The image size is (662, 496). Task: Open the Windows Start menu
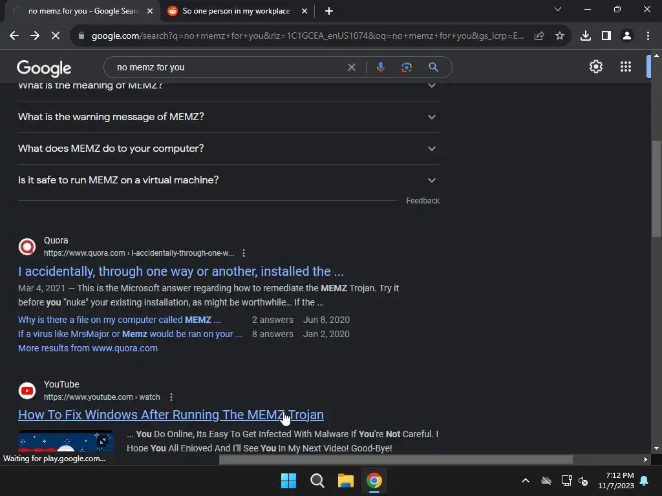click(289, 480)
